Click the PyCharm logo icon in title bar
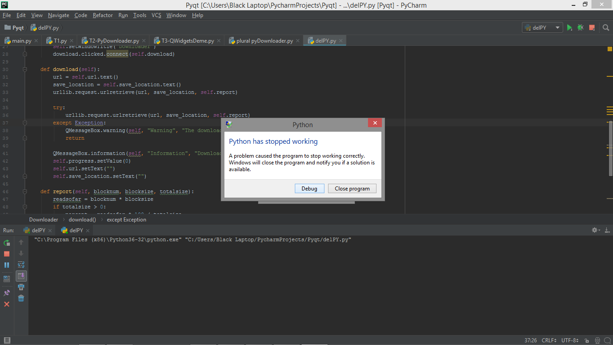 5,5
